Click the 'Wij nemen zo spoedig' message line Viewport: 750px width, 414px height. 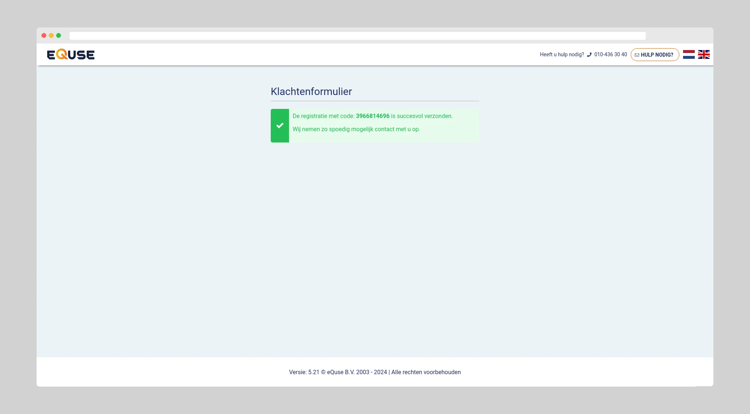tap(356, 129)
